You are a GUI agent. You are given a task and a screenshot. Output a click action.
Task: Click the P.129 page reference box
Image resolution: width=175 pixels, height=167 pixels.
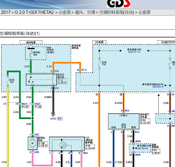(x=38, y=107)
